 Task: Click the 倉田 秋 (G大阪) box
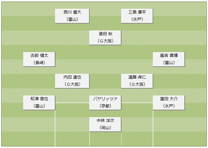coord(105,38)
